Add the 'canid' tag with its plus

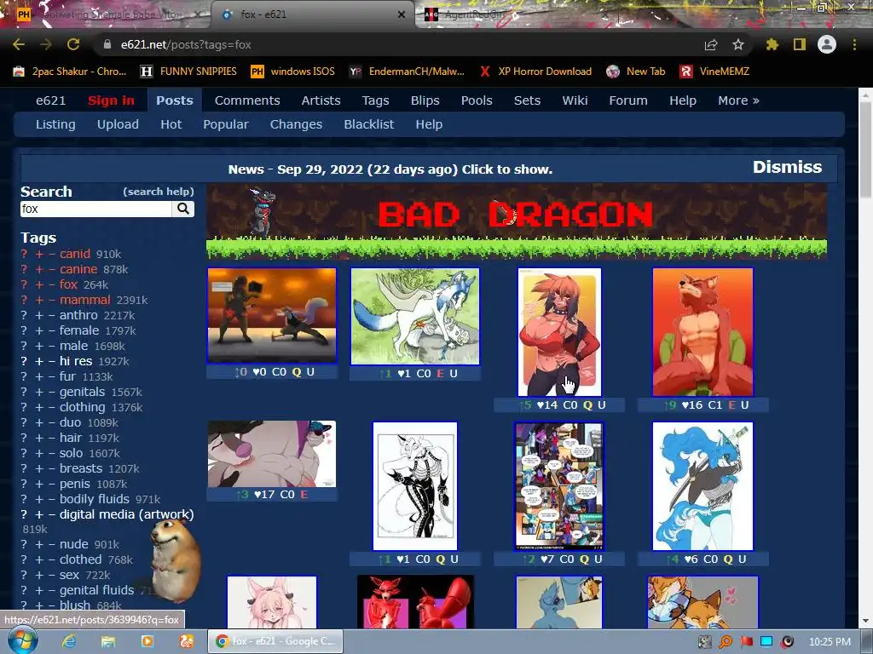[39, 254]
